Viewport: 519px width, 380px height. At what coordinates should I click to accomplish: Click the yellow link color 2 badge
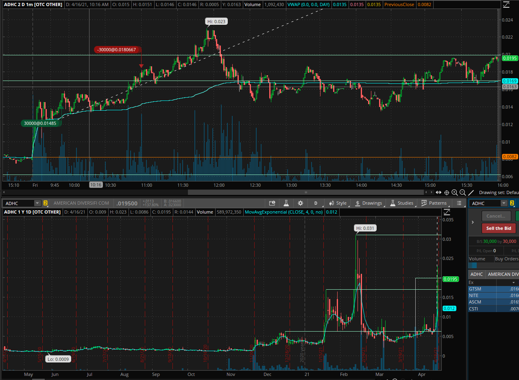click(46, 203)
